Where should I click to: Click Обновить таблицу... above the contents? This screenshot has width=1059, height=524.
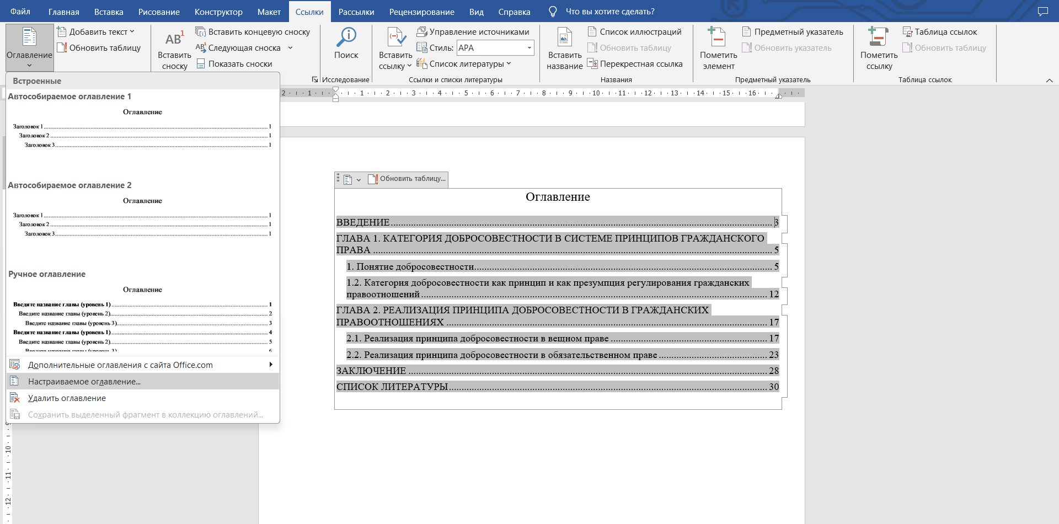pyautogui.click(x=407, y=179)
